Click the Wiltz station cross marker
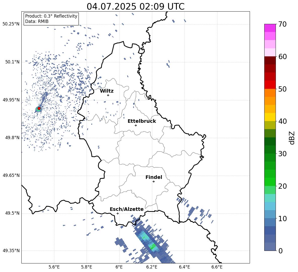Image resolution: width=298 pixels, height=272 pixels. point(108,95)
